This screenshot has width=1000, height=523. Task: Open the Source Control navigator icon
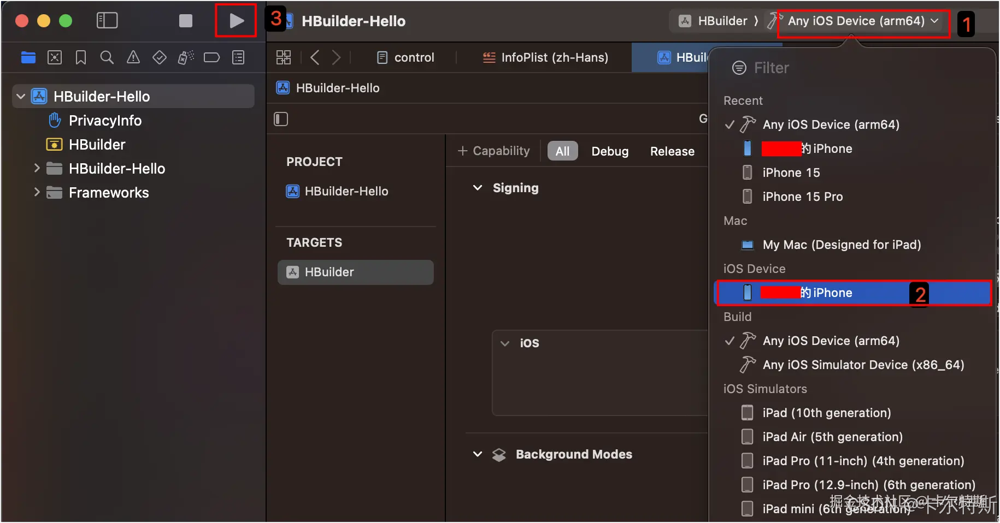click(x=55, y=57)
